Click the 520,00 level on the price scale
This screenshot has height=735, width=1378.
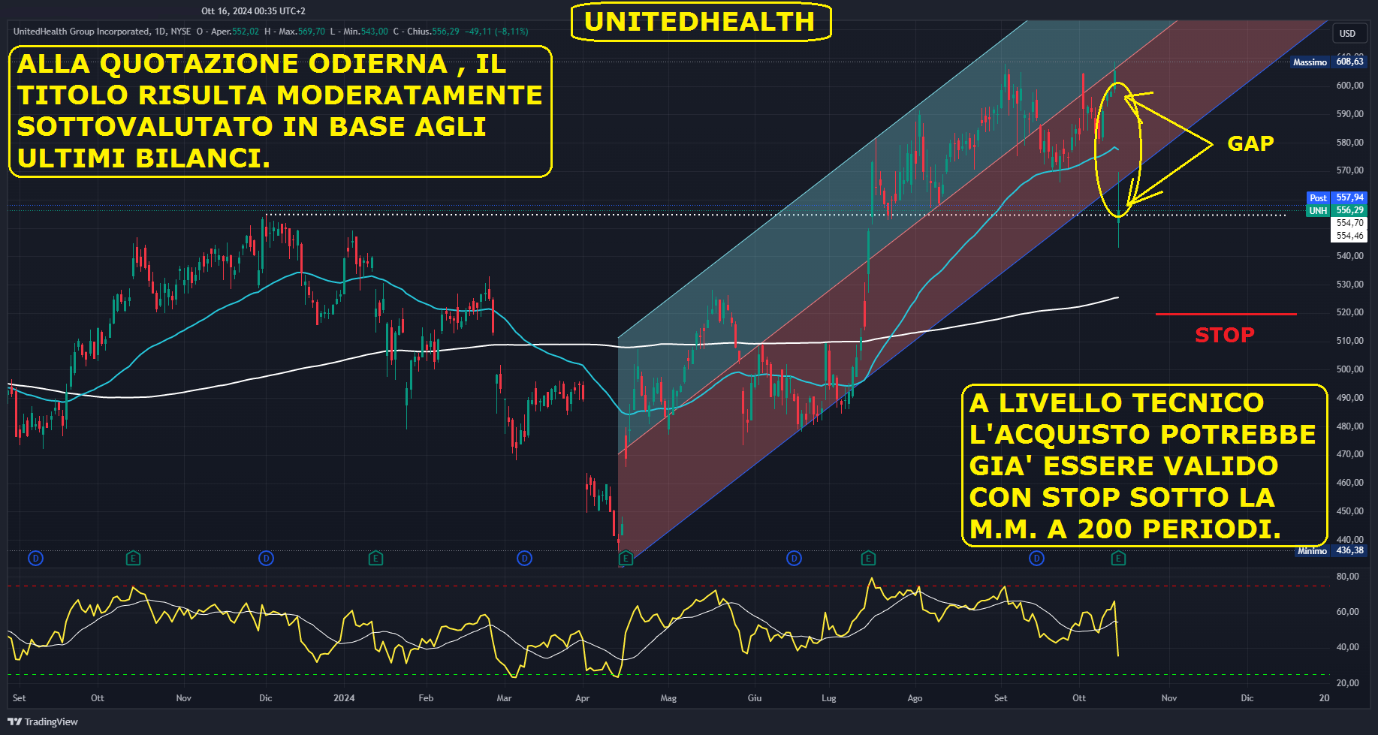tap(1349, 312)
